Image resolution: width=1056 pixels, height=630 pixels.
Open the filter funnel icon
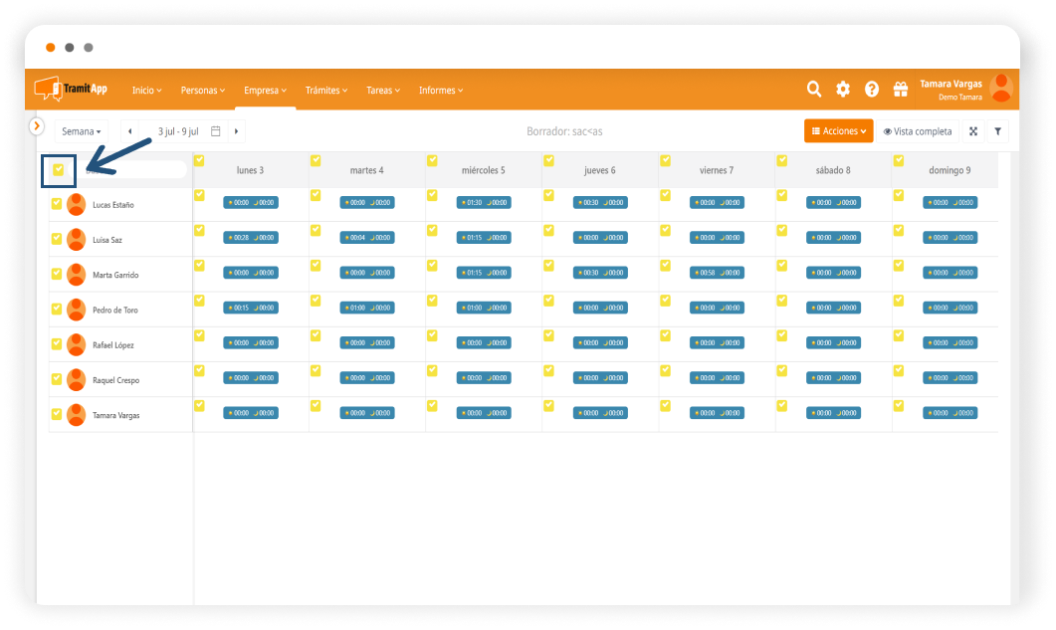[x=997, y=131]
